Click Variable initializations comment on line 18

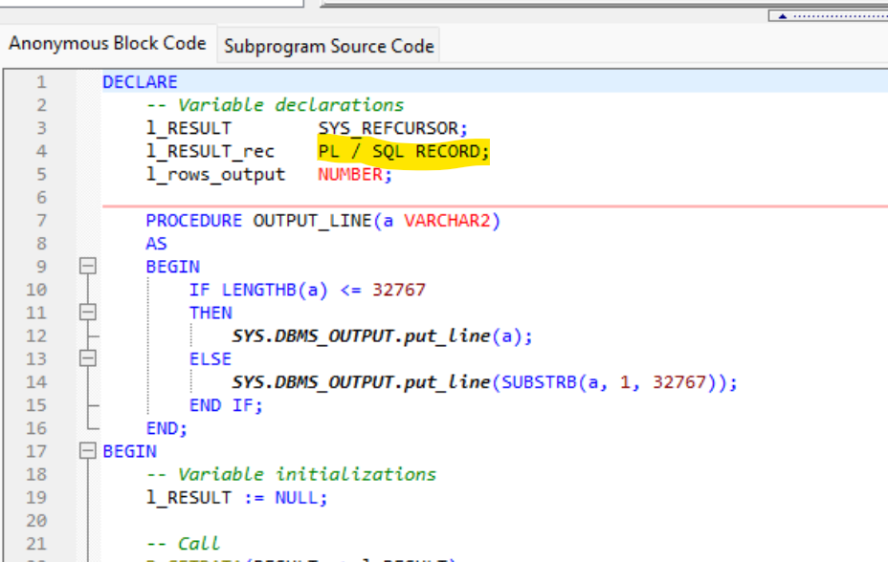pos(291,474)
